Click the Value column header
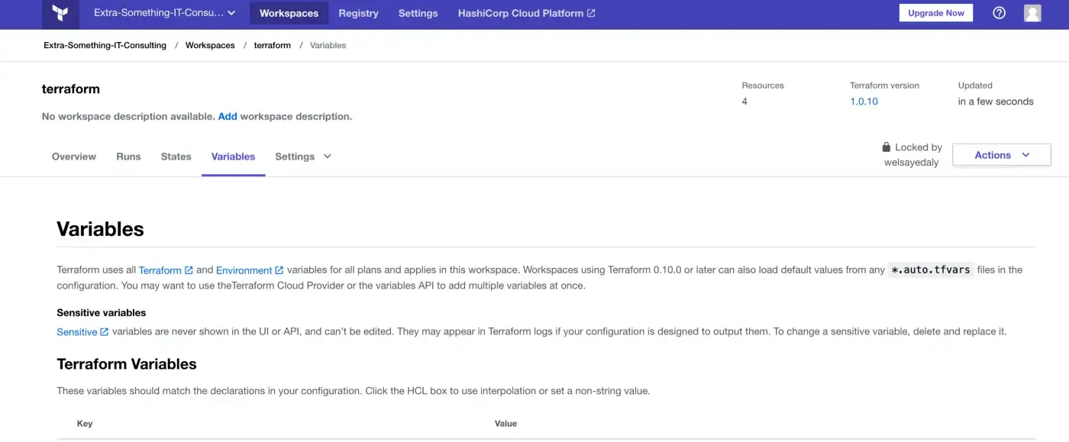The image size is (1069, 442). click(x=505, y=424)
